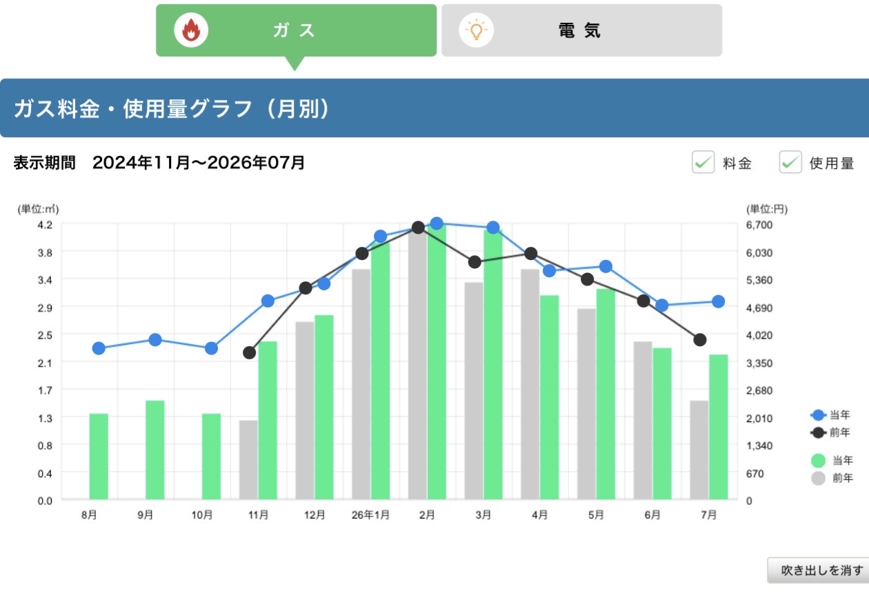
Task: Click the green bar for 9月
Action: click(x=155, y=450)
